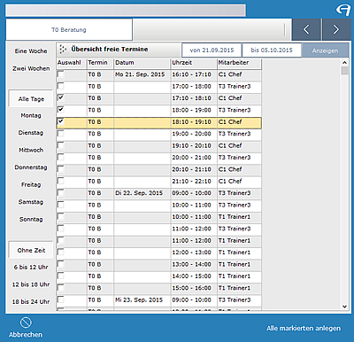Click the Uhrzeit column header
This screenshot has width=354, height=342.
(194, 63)
